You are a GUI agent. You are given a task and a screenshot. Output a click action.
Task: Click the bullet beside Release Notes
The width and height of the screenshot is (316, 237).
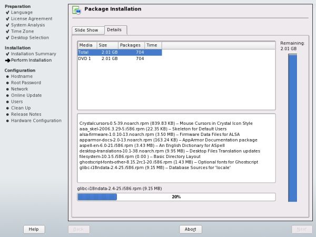pos(8,114)
